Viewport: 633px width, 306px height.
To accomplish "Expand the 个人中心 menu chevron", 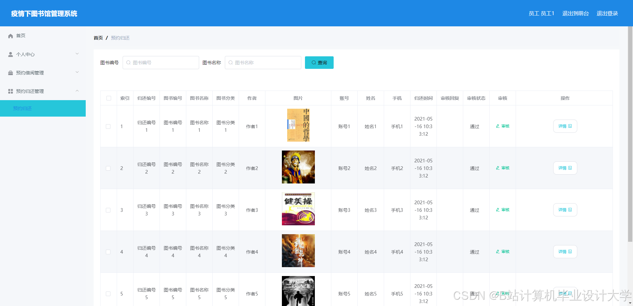I will [x=77, y=54].
